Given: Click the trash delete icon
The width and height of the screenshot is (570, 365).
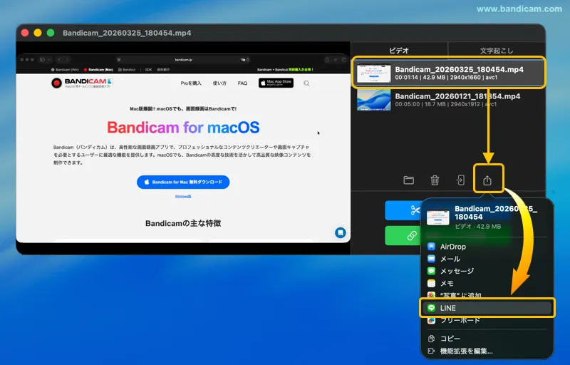Looking at the screenshot, I should (x=435, y=180).
